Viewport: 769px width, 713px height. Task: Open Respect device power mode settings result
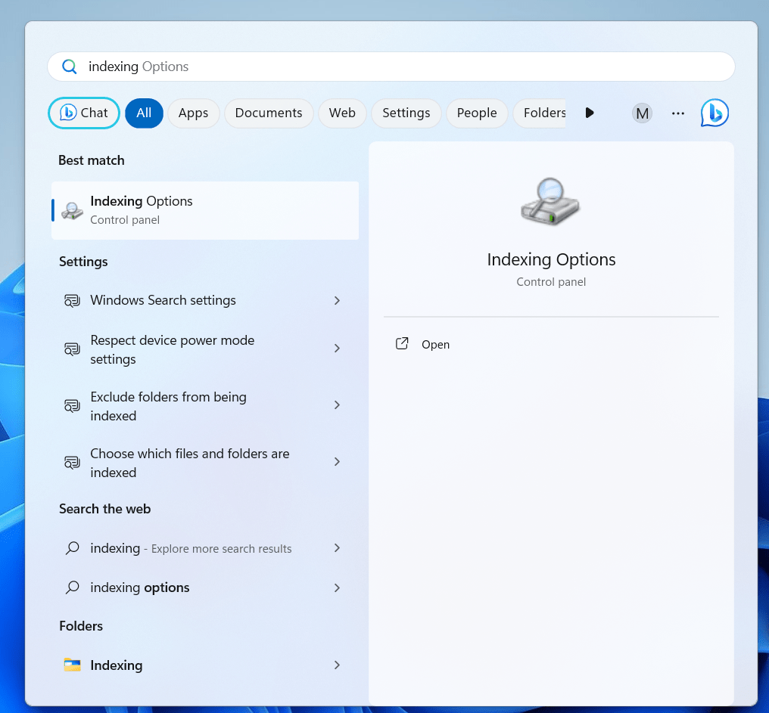pos(205,349)
